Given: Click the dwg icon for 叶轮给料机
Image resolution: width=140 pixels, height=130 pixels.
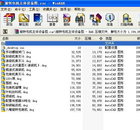Looking at the screenshot, I should pos(3,92).
